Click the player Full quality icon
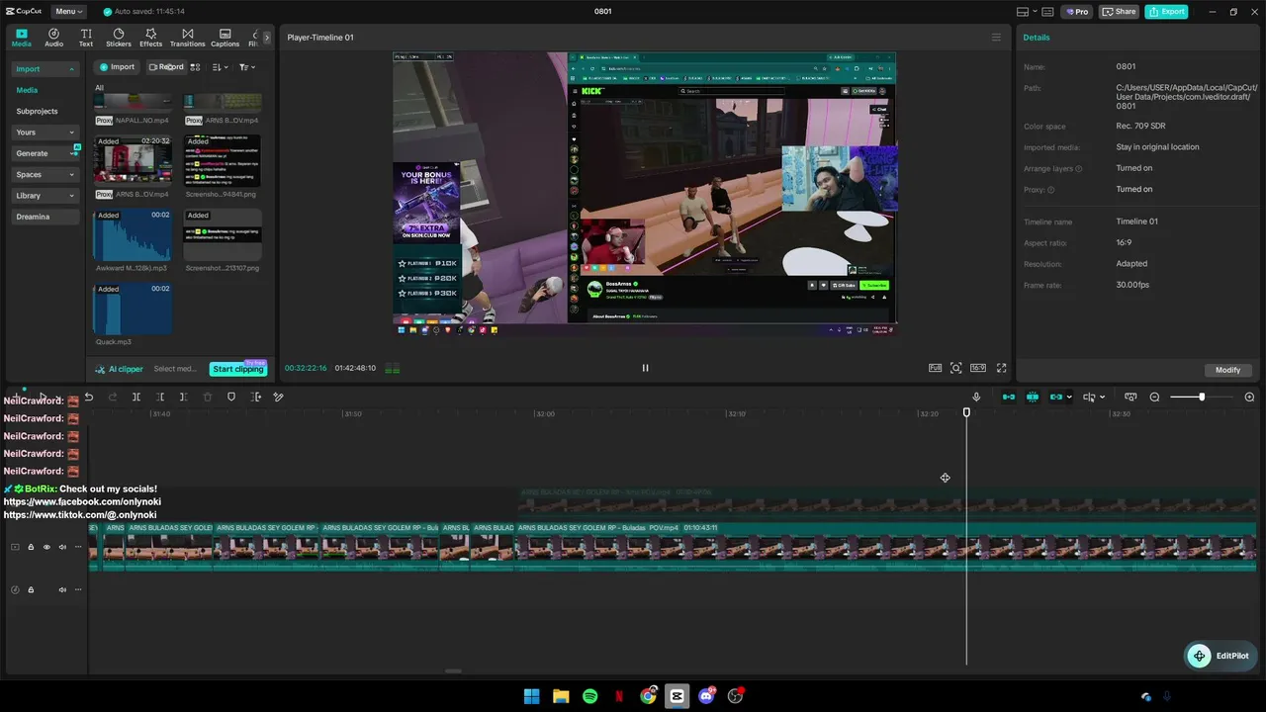The height and width of the screenshot is (712, 1266). pyautogui.click(x=935, y=368)
